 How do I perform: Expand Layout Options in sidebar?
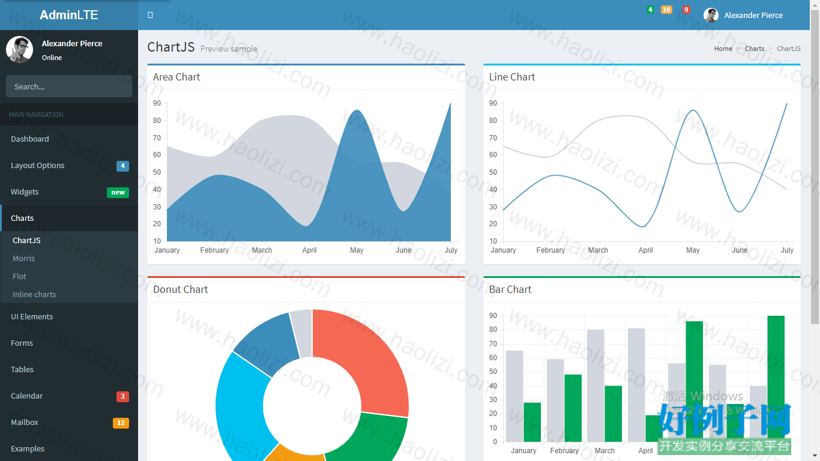(x=69, y=165)
